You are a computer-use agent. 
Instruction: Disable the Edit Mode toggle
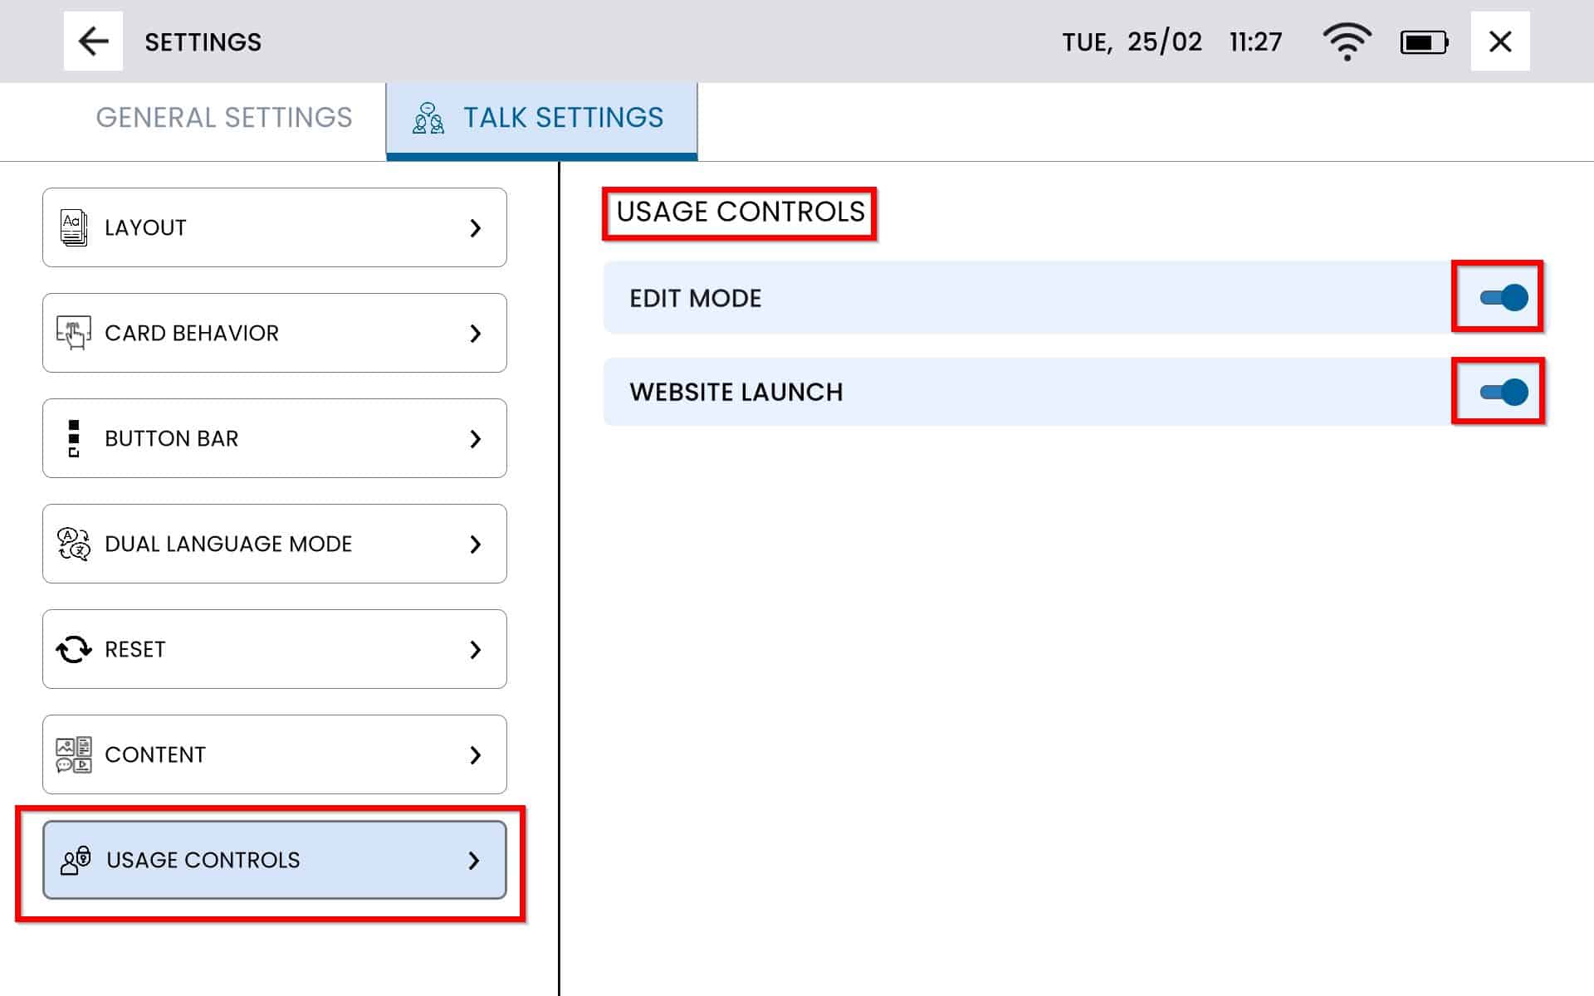(x=1503, y=297)
